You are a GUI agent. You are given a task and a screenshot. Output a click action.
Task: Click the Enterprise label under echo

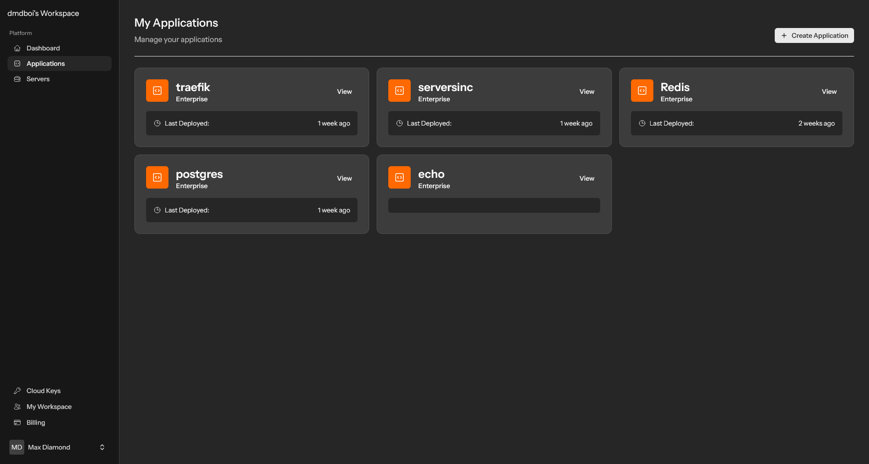coord(434,186)
